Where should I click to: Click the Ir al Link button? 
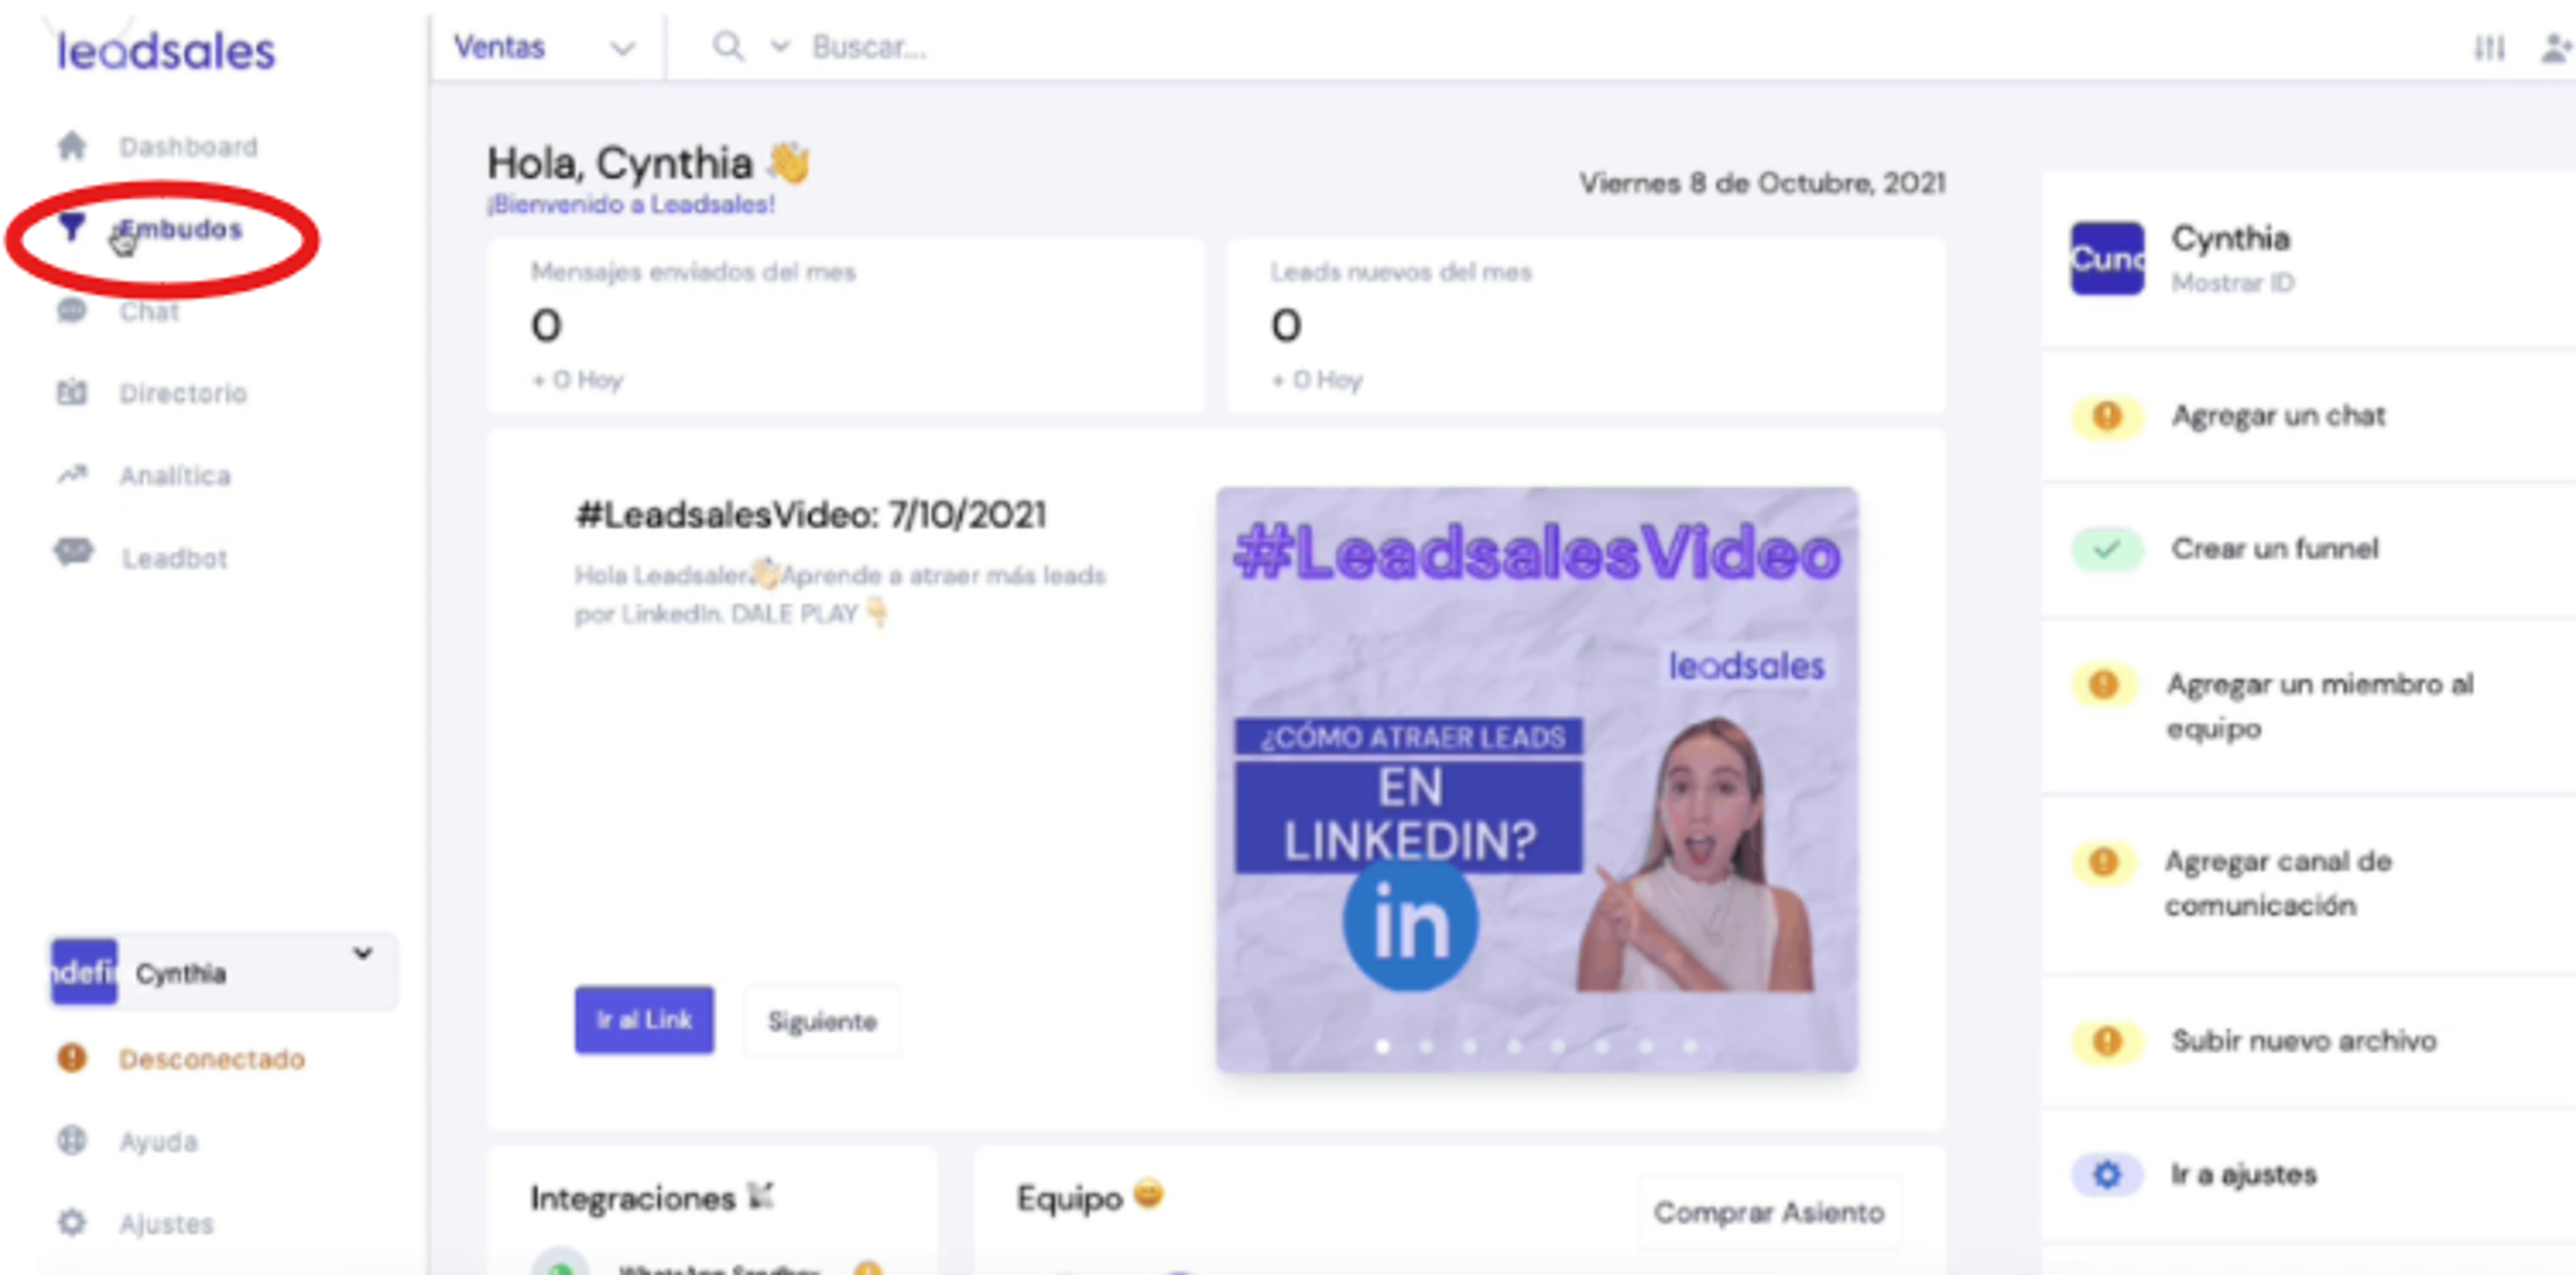(644, 1019)
